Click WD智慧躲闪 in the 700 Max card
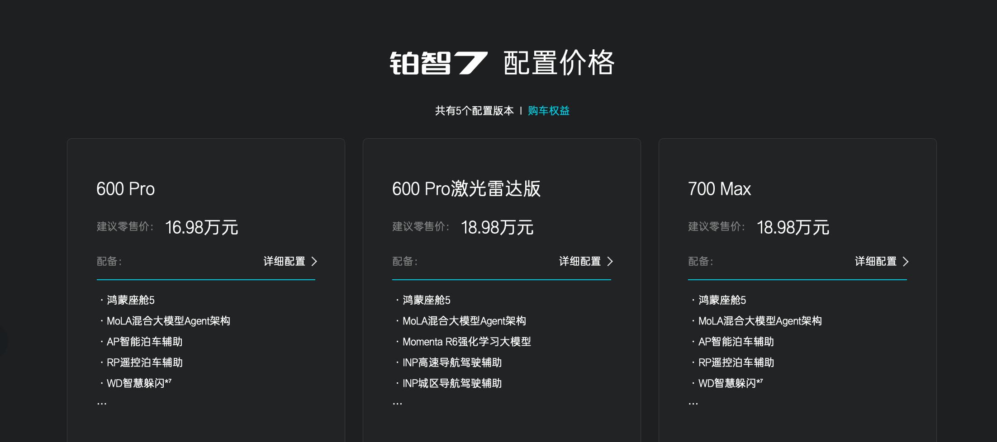The width and height of the screenshot is (997, 442). click(x=731, y=383)
